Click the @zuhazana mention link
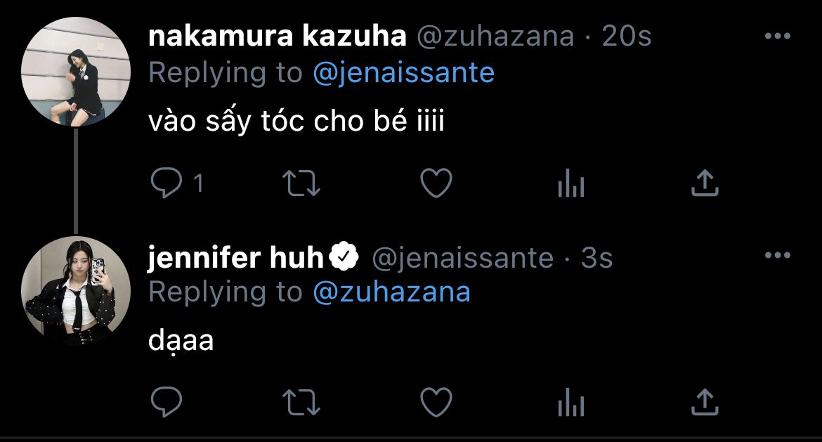This screenshot has height=442, width=822. coord(391,292)
